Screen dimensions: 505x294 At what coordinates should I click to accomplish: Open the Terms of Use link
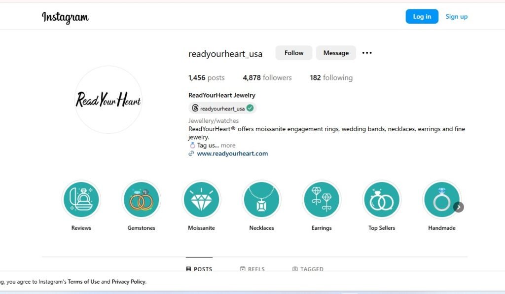(84, 282)
